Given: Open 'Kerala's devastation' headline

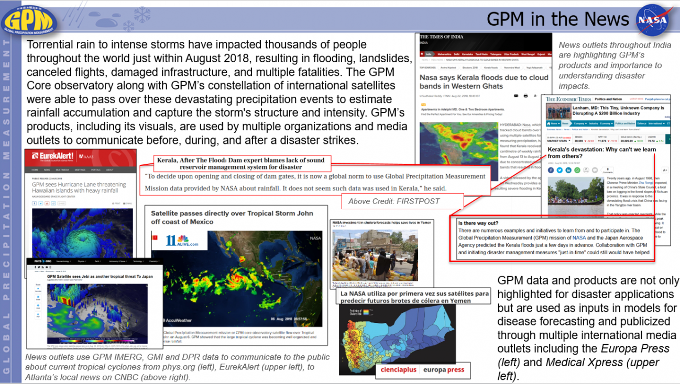Looking at the screenshot, I should (x=602, y=153).
